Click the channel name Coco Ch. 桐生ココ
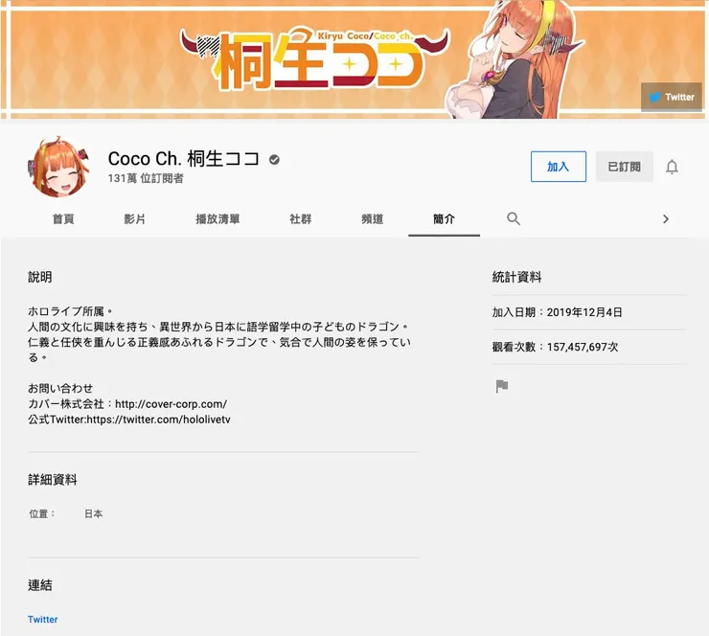 coord(184,159)
